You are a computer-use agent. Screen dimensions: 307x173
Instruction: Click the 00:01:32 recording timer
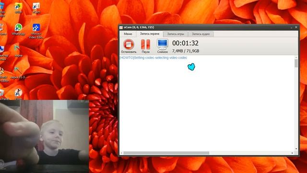[185, 43]
